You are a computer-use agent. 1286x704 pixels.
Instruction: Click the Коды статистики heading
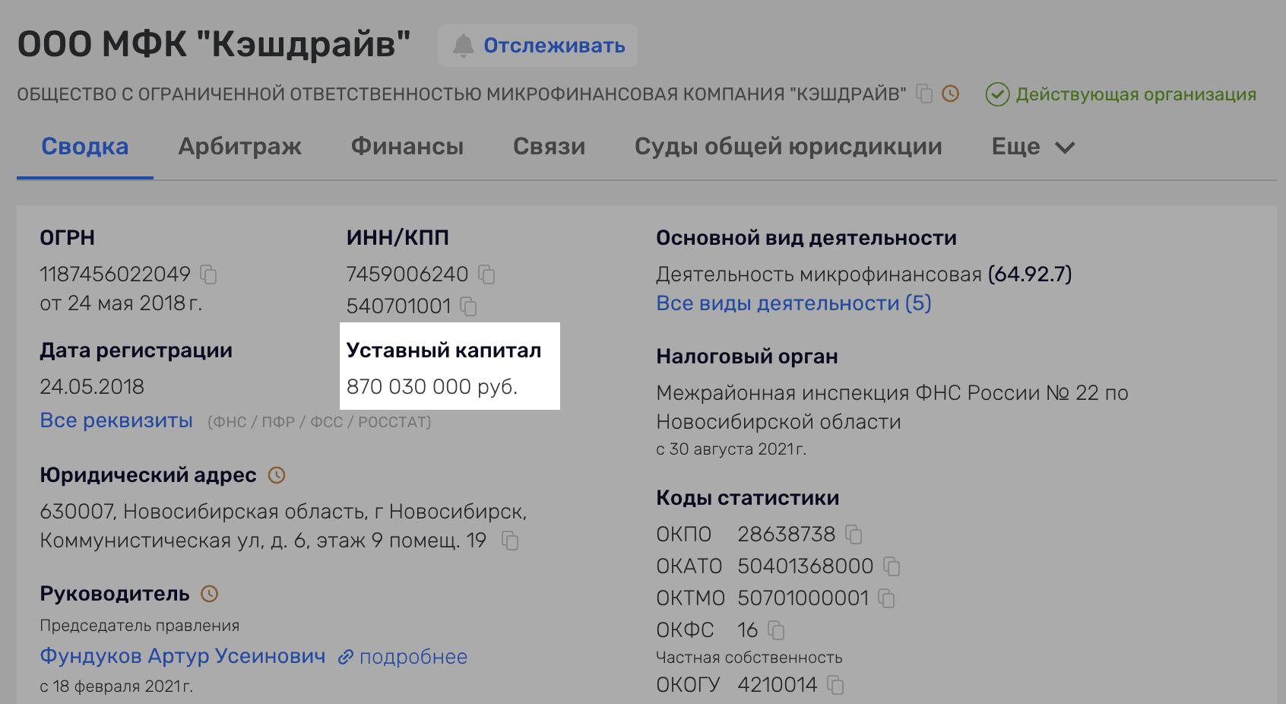click(747, 498)
